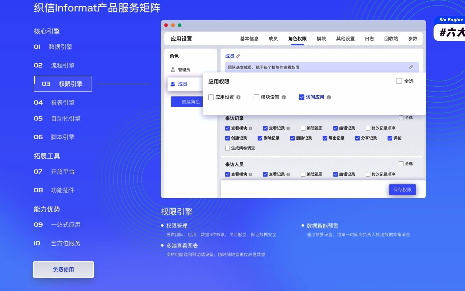
Task: Switch to the 参数 tab
Action: [x=413, y=39]
